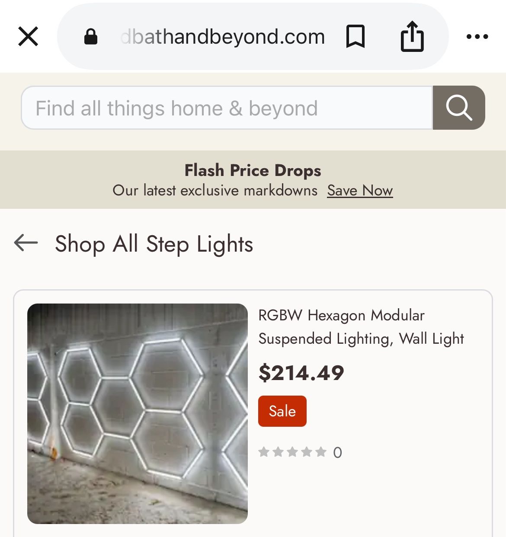
Task: Close the in-app browser with the X
Action: 29,36
